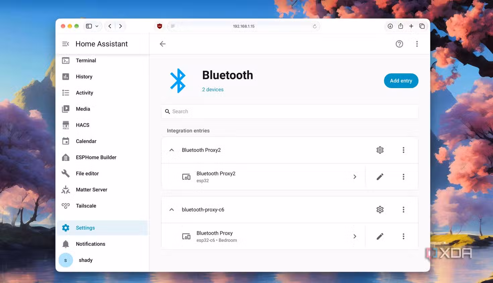
Task: Open settings gear for bluetooth-proxy-c6
Action: [380, 210]
